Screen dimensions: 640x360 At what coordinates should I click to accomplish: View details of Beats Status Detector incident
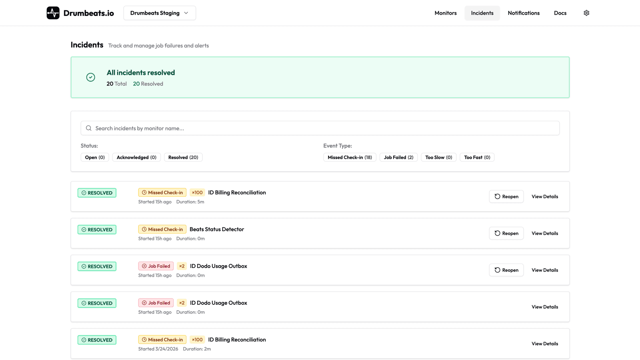click(545, 233)
